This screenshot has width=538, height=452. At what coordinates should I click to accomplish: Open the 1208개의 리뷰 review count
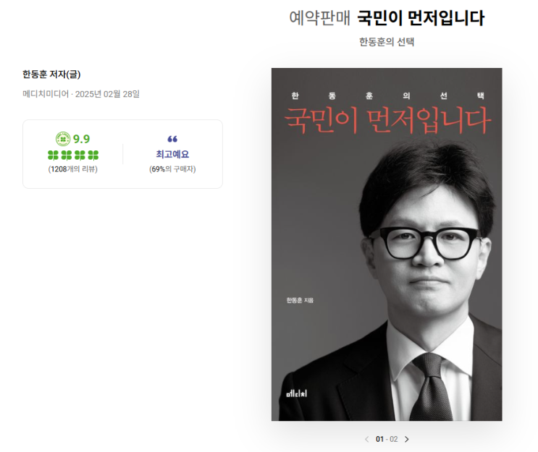pyautogui.click(x=72, y=169)
